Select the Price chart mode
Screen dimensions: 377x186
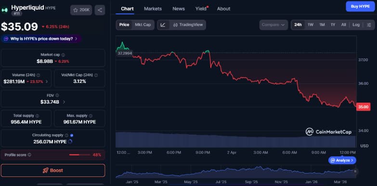pyautogui.click(x=124, y=24)
